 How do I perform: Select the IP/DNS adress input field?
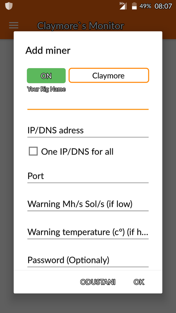[x=88, y=130]
